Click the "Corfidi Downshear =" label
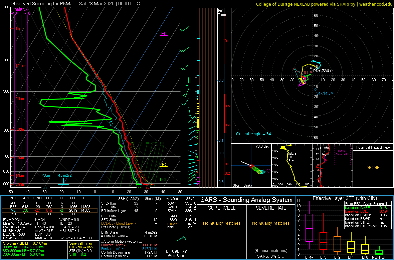 coord(117,252)
